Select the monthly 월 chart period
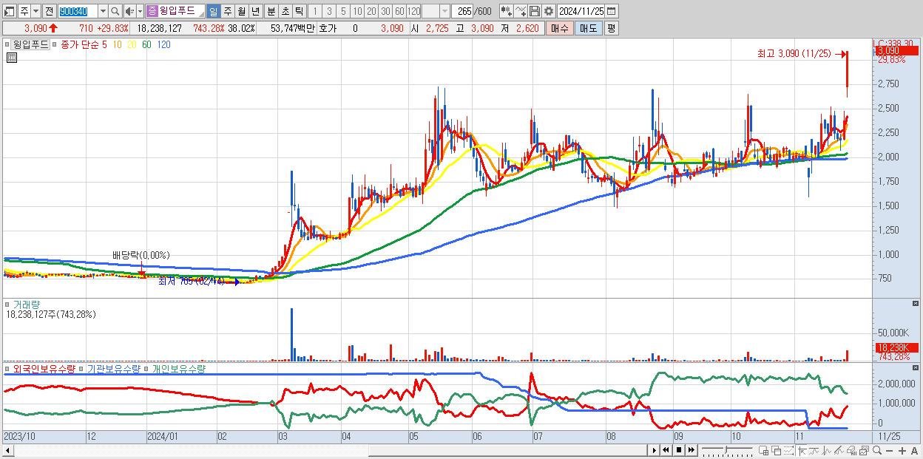 (x=241, y=11)
